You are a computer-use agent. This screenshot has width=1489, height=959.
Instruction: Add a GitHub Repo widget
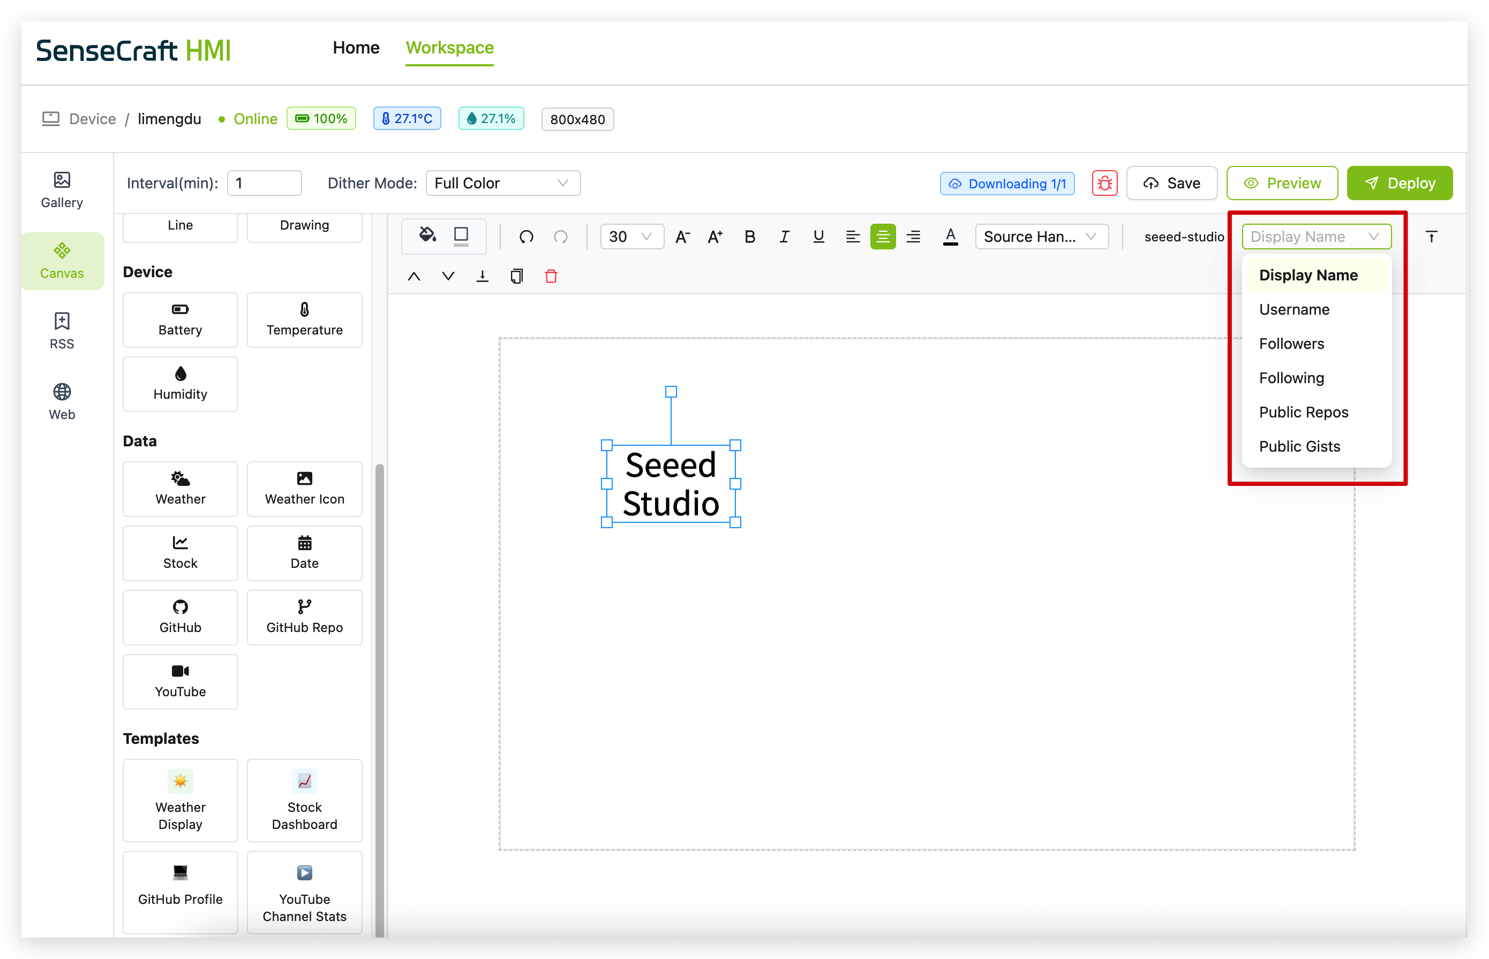tap(304, 617)
